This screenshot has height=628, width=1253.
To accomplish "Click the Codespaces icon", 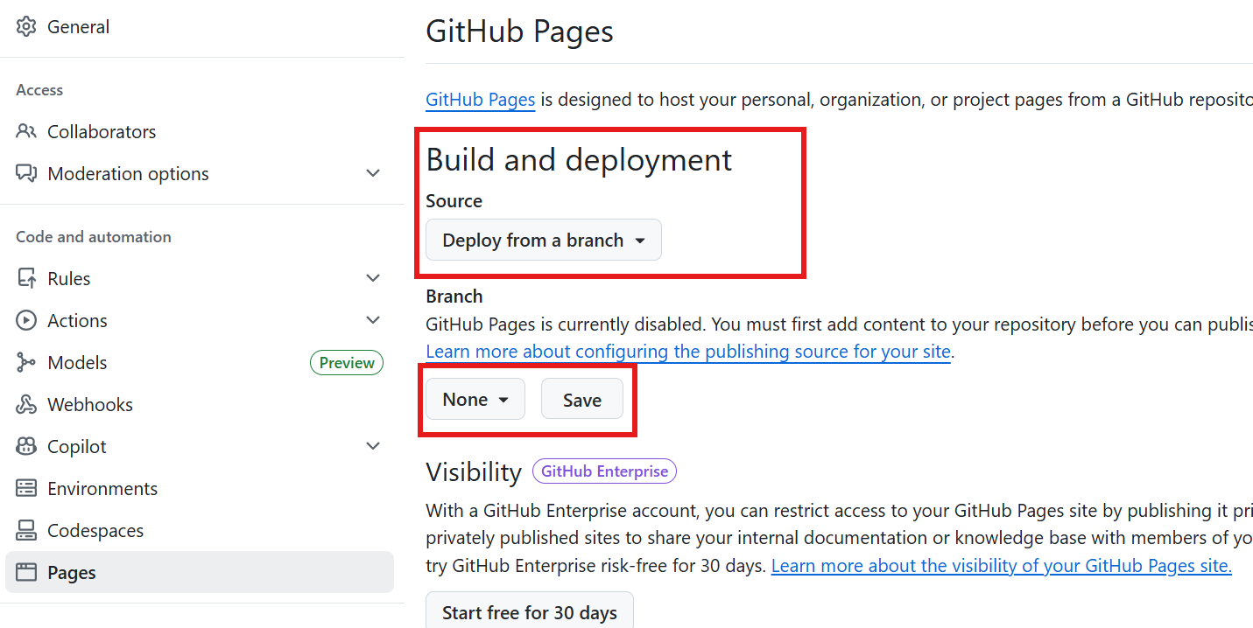I will click(x=26, y=531).
